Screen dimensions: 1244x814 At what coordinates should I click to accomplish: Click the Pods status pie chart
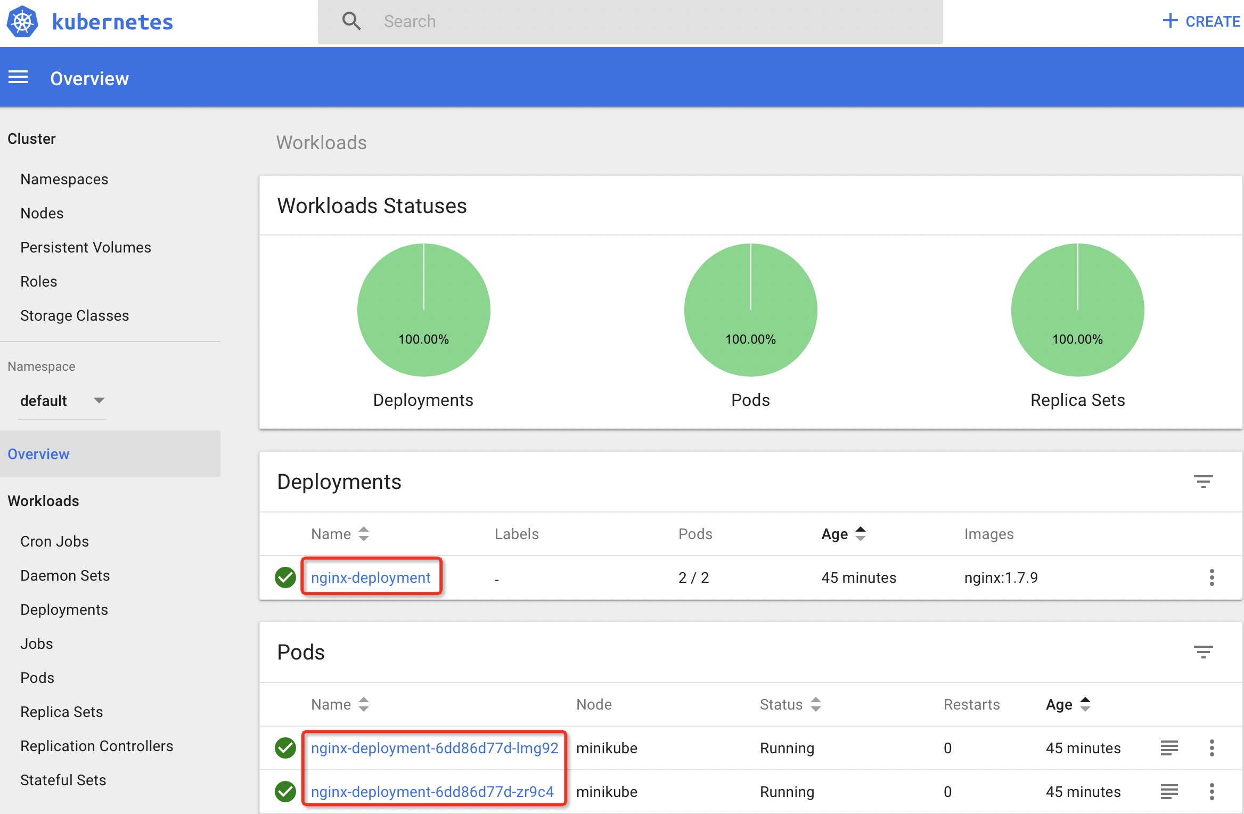tap(750, 310)
